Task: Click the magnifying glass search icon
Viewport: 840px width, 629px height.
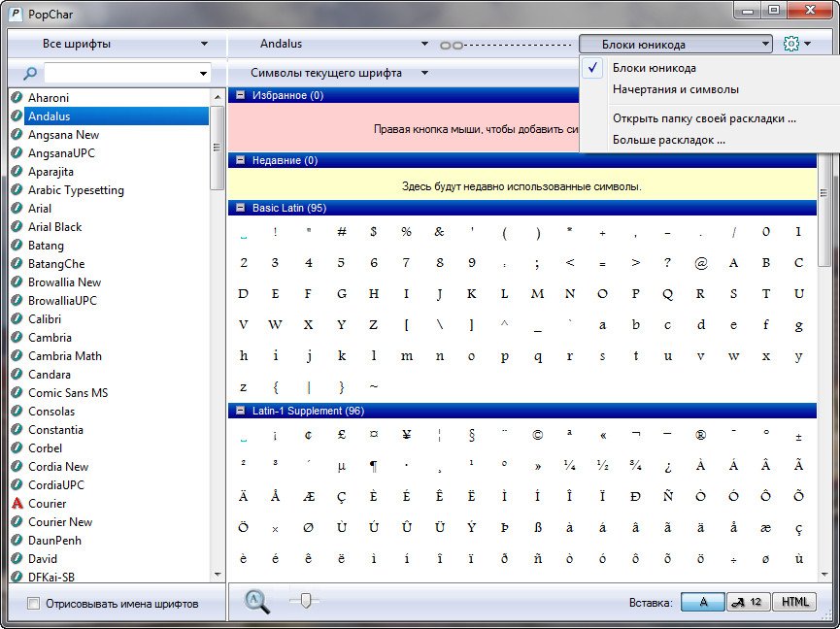Action: pyautogui.click(x=30, y=73)
